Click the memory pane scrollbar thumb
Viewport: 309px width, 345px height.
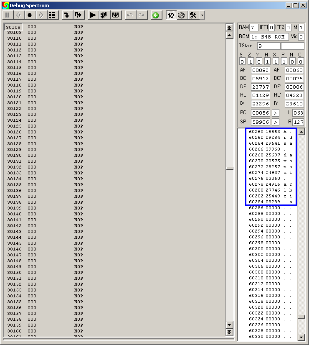(x=301, y=317)
